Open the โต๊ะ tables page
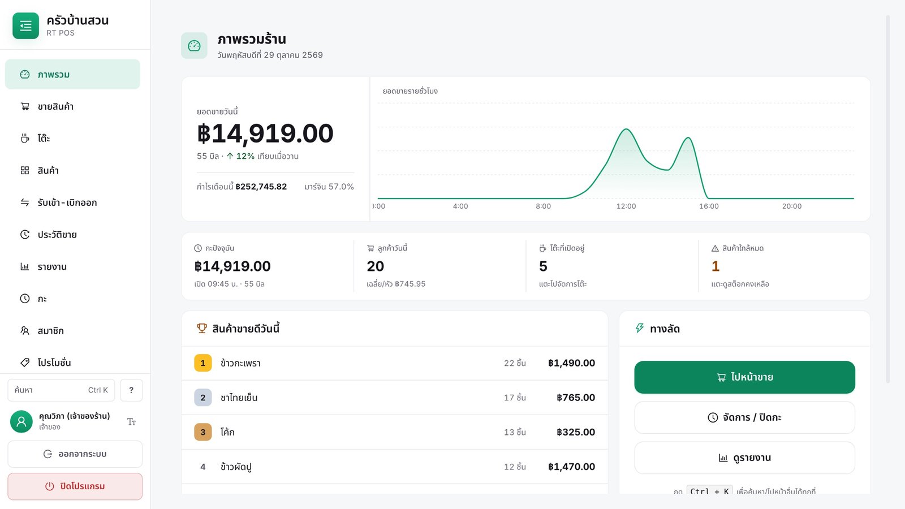The width and height of the screenshot is (905, 509). click(x=72, y=139)
